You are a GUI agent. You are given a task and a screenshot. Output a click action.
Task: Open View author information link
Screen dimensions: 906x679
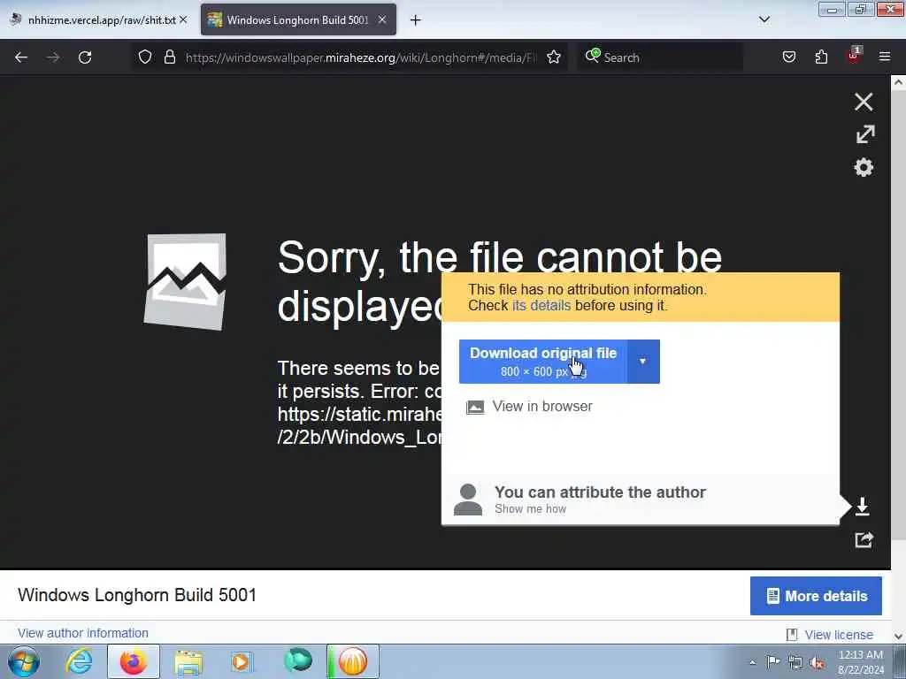point(83,633)
